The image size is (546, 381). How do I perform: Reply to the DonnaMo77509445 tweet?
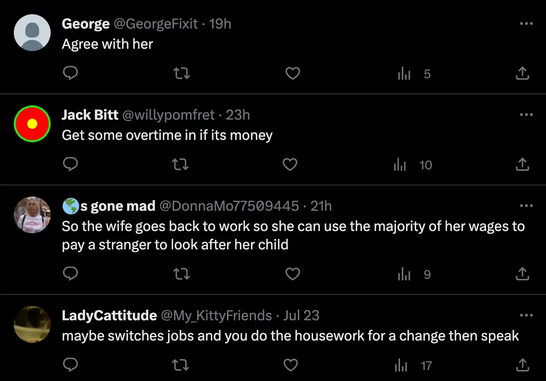coord(70,274)
